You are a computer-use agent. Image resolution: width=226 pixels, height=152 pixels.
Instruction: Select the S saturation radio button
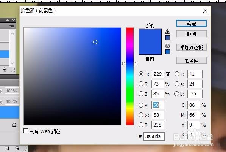click(141, 84)
